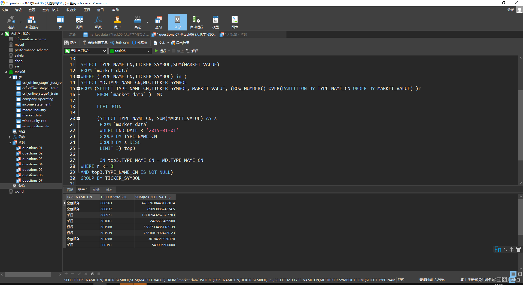The image size is (523, 285).
Task: Switch to form view icon
Action: tap(520, 274)
